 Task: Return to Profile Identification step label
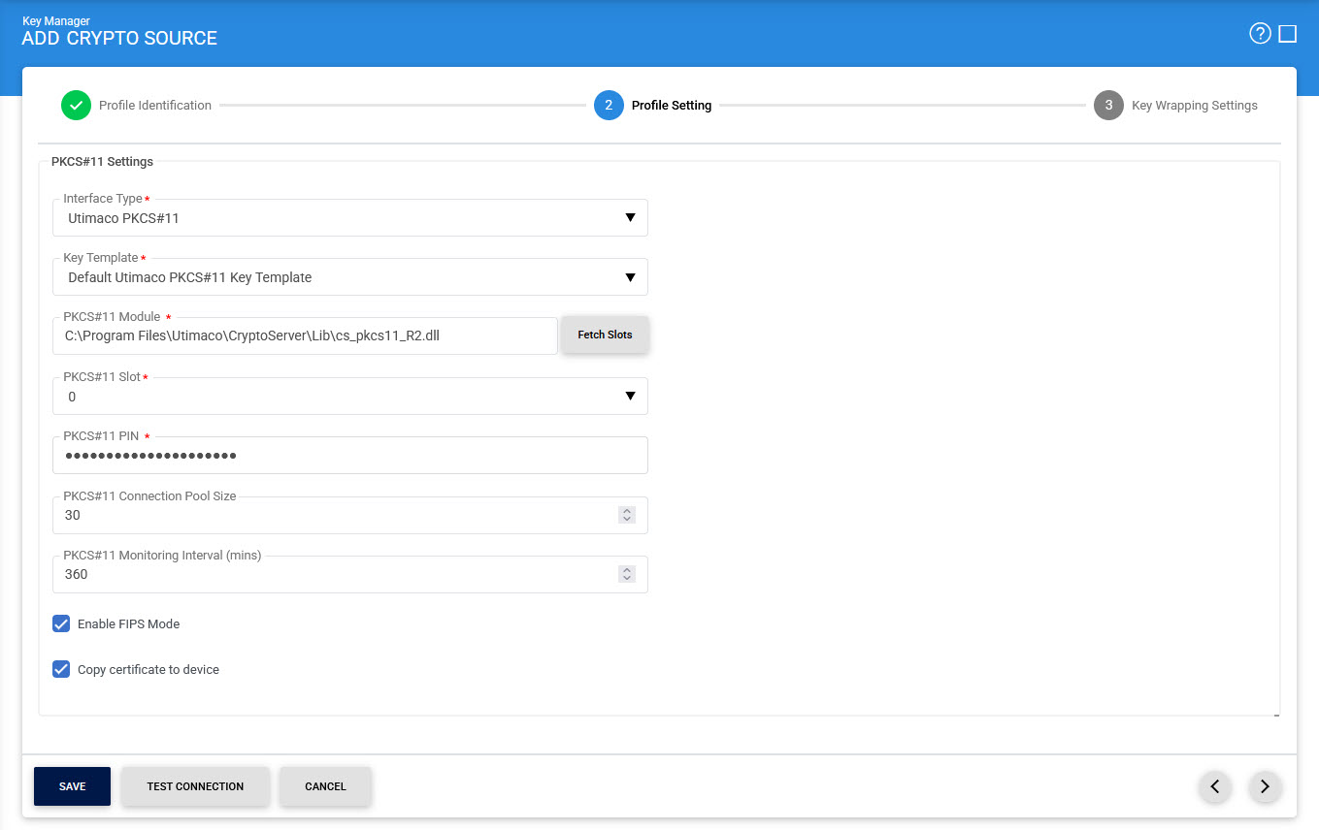click(x=155, y=106)
